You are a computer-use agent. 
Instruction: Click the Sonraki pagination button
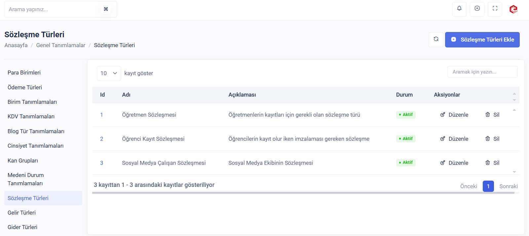(x=508, y=186)
